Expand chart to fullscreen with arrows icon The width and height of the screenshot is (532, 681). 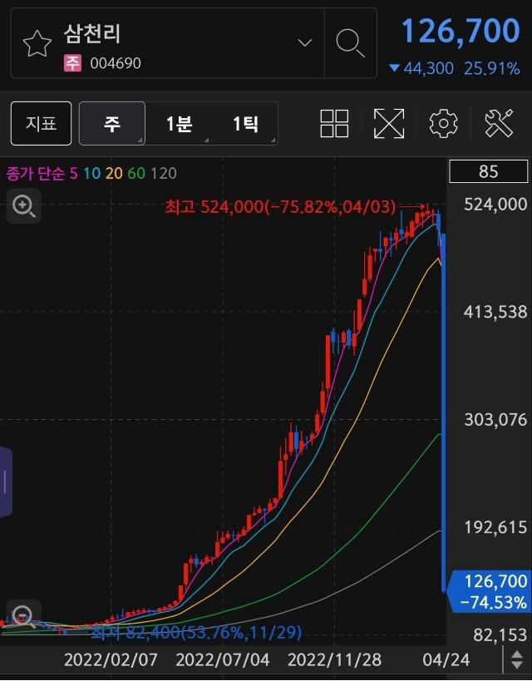[x=388, y=124]
